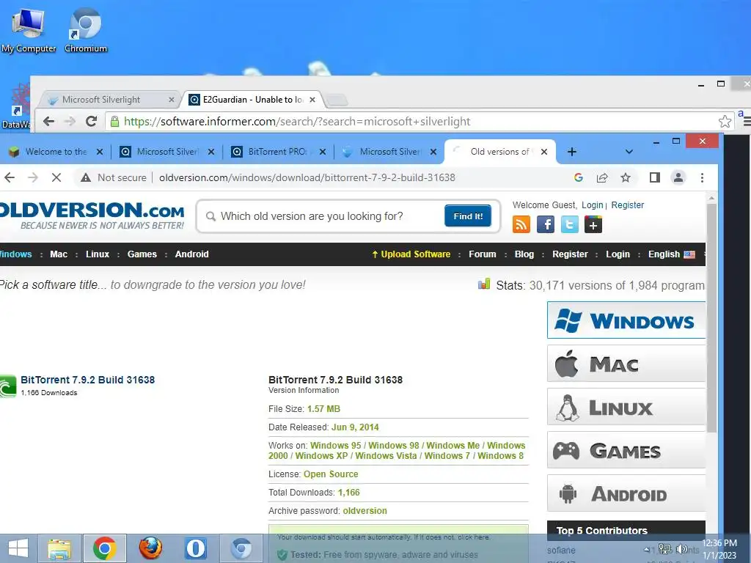Switch to Microsoft Silverlight tab in background window

coord(109,100)
